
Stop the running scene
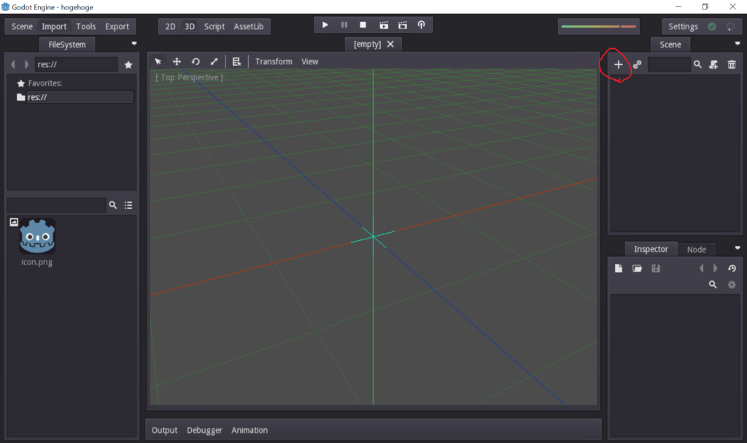(x=363, y=25)
